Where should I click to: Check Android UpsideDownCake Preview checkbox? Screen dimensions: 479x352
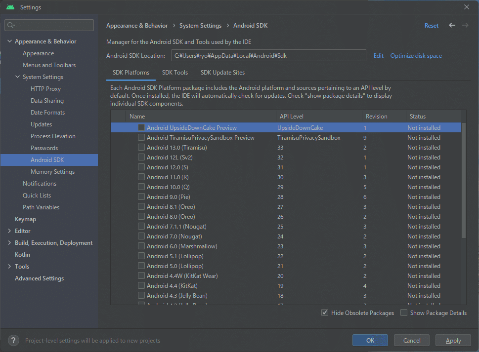click(141, 127)
